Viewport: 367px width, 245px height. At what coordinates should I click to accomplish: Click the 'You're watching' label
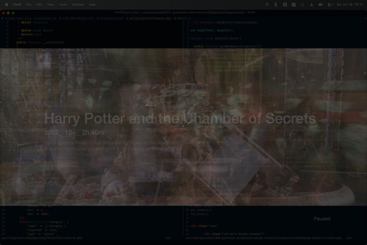pos(62,106)
